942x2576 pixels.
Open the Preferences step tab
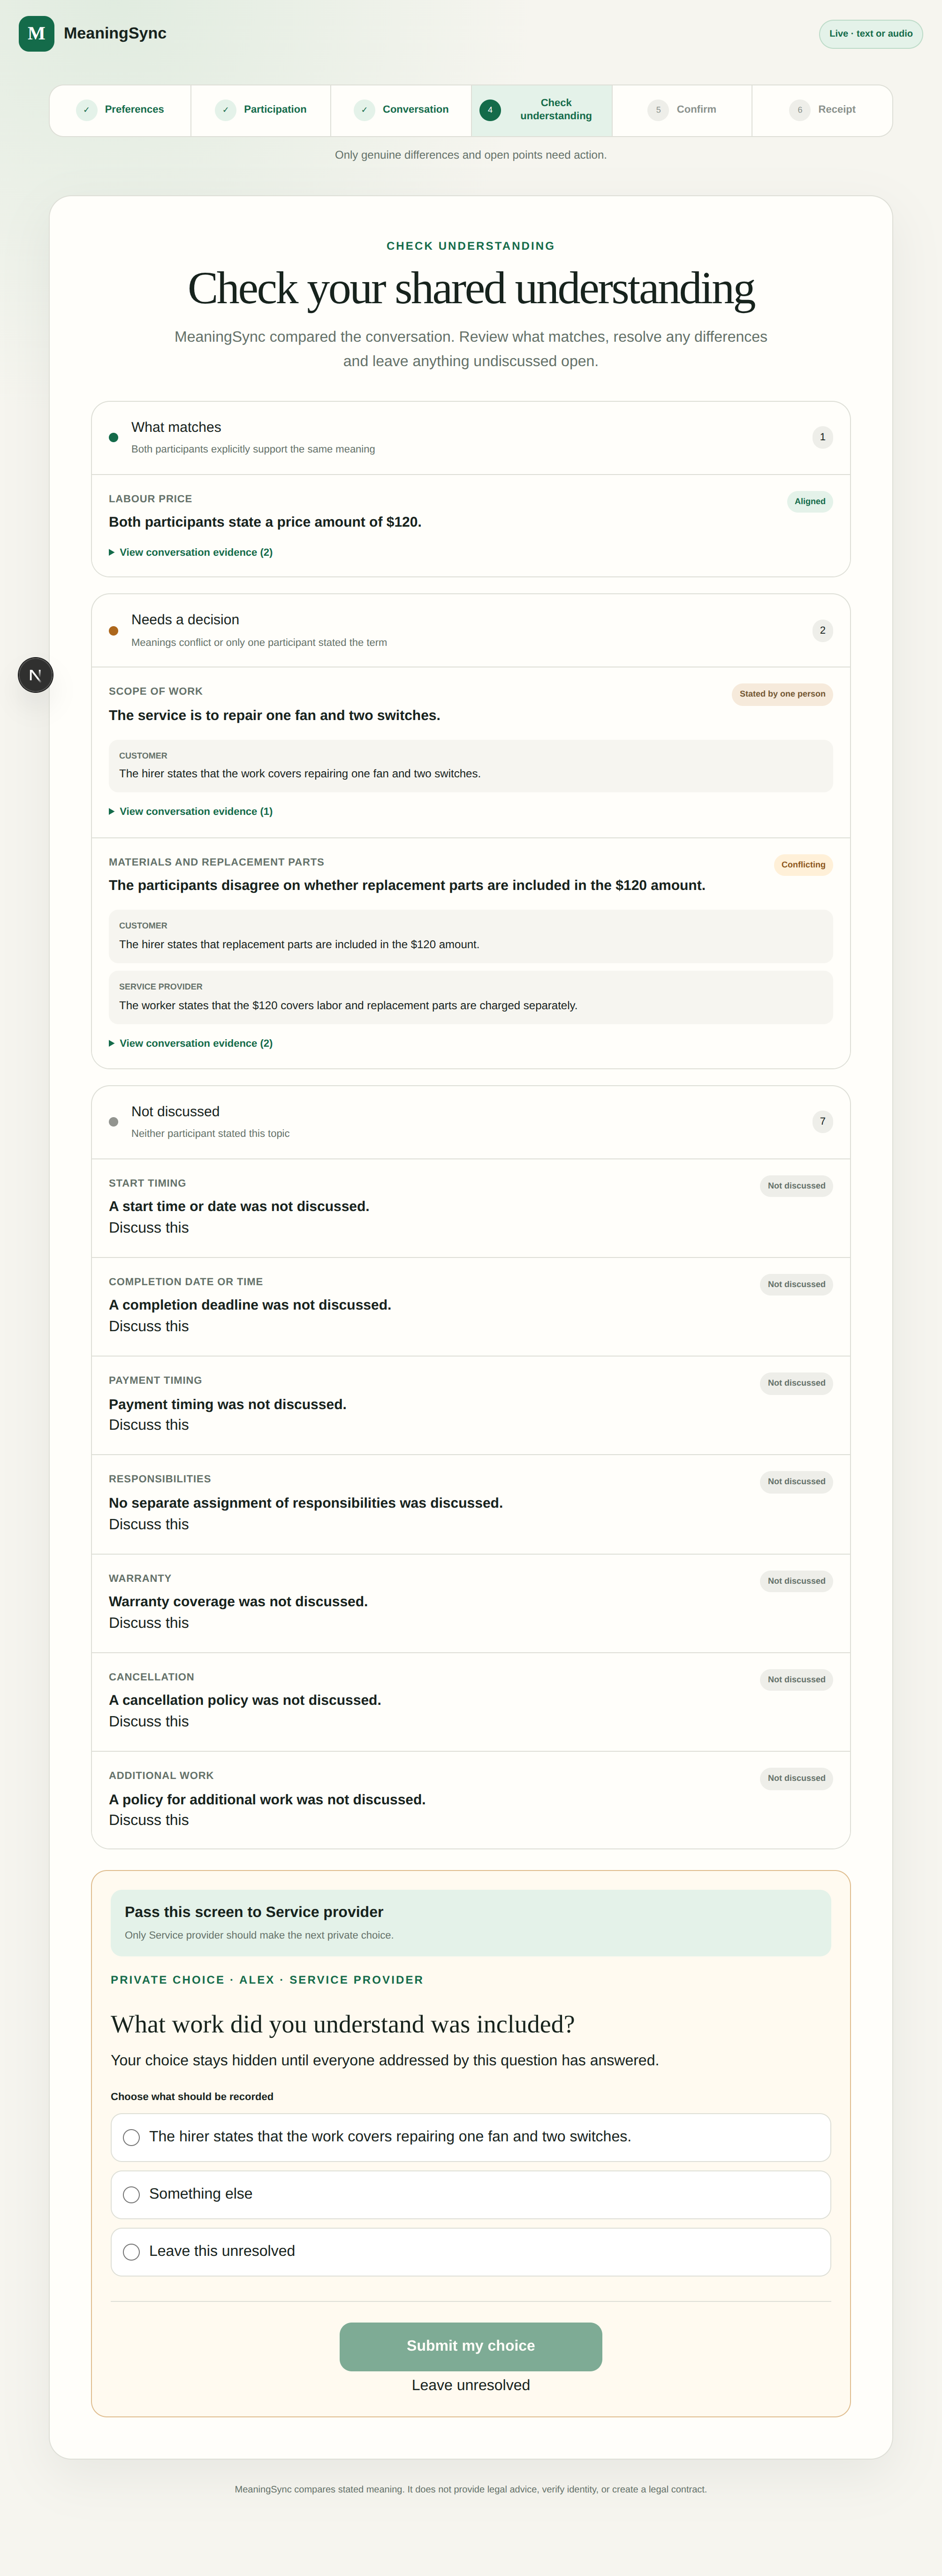(x=120, y=110)
